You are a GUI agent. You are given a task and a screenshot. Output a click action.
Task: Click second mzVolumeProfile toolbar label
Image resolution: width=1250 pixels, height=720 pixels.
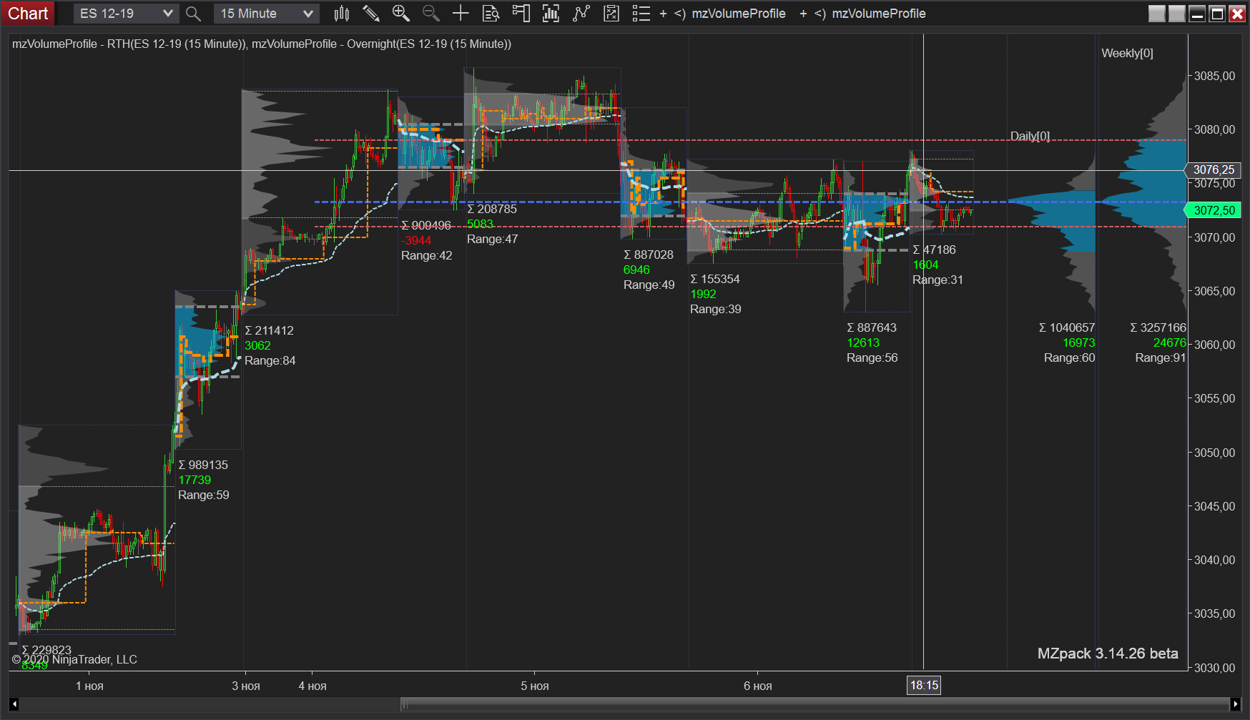click(x=879, y=14)
